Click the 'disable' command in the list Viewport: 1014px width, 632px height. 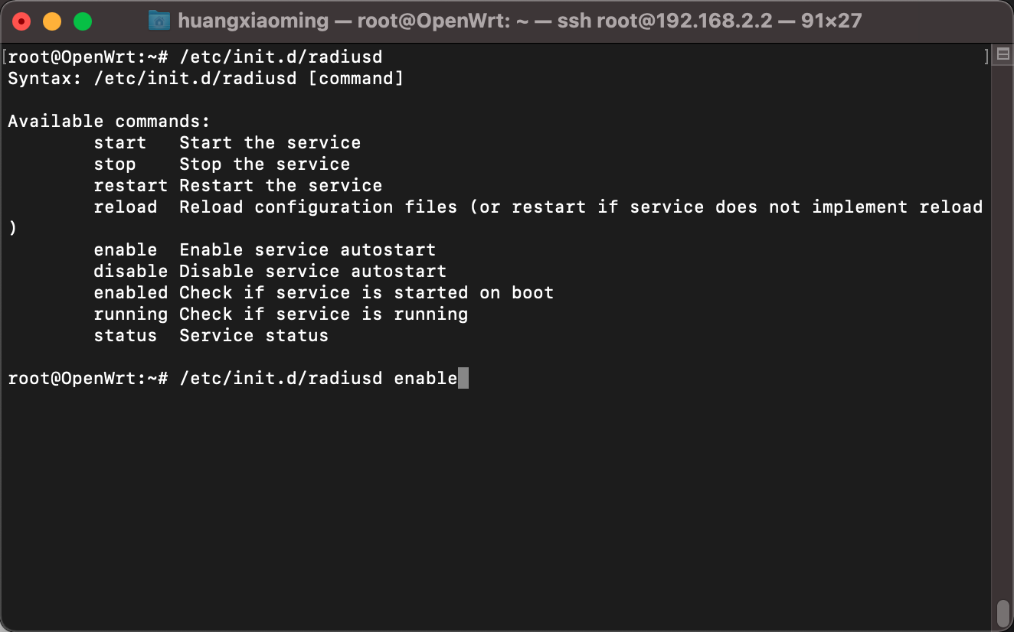130,271
